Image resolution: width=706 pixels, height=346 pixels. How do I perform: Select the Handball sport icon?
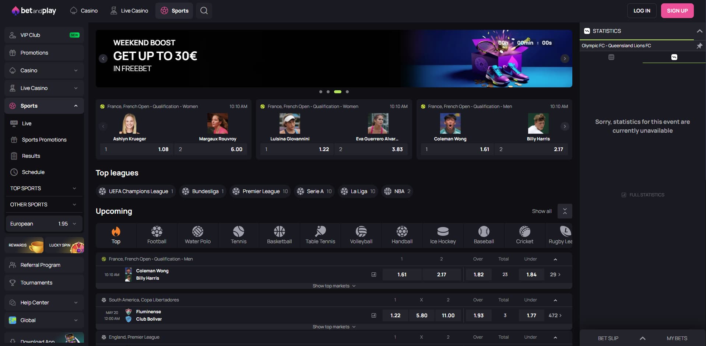(402, 235)
